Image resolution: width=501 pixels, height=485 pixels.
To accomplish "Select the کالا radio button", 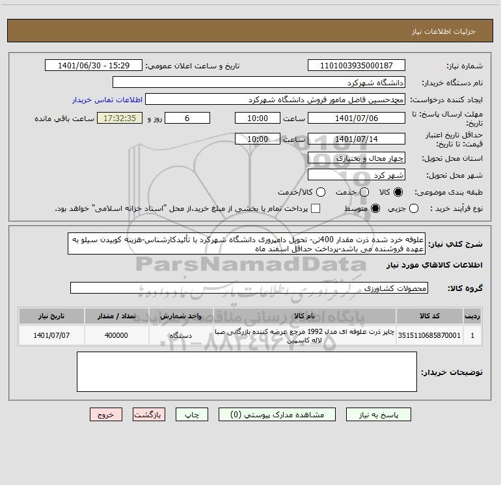I will tap(398, 192).
